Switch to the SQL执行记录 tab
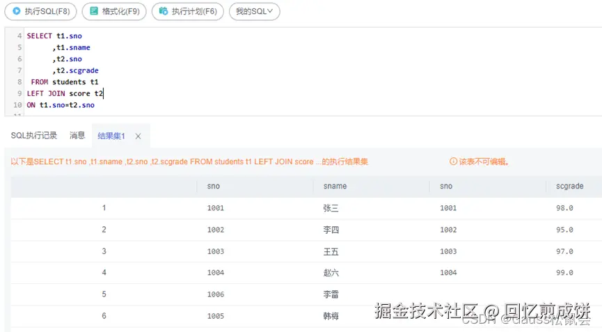The height and width of the screenshot is (332, 602). [x=34, y=136]
